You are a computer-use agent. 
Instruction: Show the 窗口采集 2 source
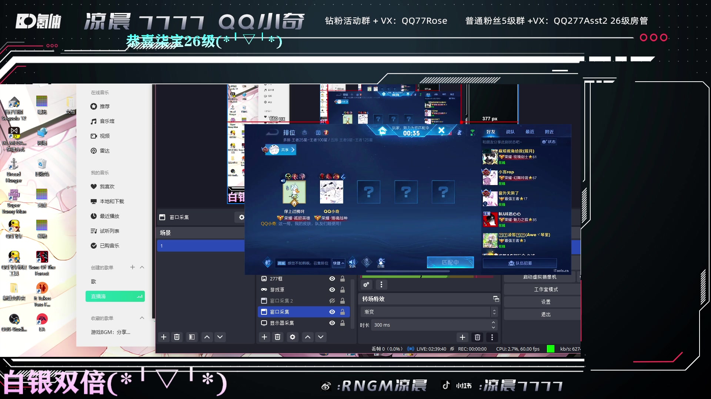(x=332, y=301)
